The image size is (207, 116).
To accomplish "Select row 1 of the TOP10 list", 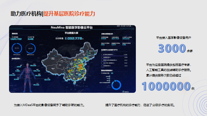I will pos(114,54).
